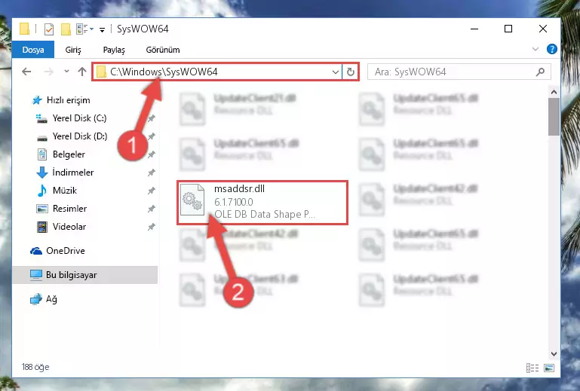The width and height of the screenshot is (580, 391).
Task: Click the vertical scrollbar thumb
Action: [x=554, y=117]
